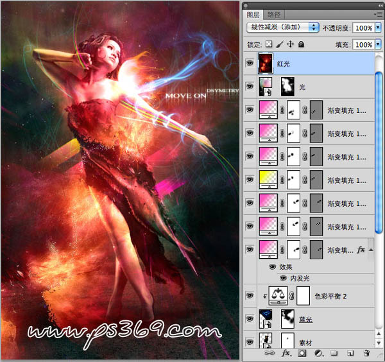This screenshot has width=385, height=362.
Task: Click the 填充 100% input field
Action: point(364,44)
